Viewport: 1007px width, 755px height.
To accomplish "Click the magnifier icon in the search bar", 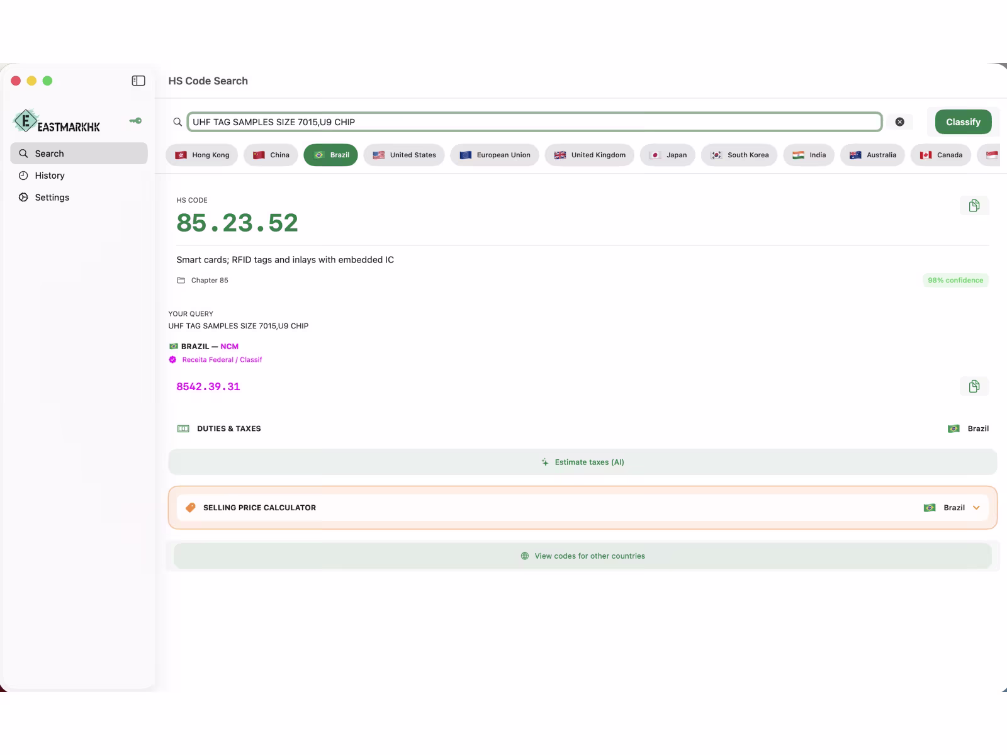I will click(177, 122).
